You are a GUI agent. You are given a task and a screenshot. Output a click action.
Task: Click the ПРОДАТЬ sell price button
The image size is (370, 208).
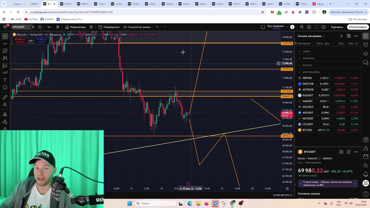(x=20, y=41)
